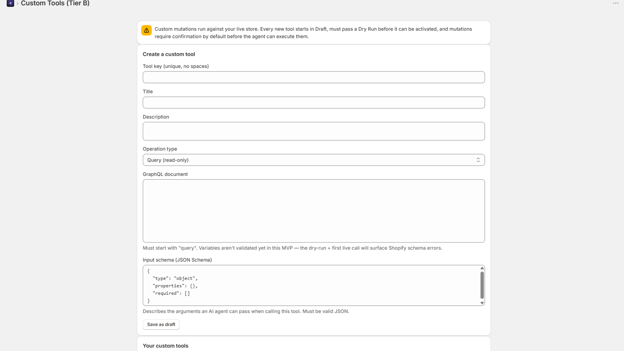Open the Operation type dropdown
Viewport: 624px width, 351px height.
[314, 160]
